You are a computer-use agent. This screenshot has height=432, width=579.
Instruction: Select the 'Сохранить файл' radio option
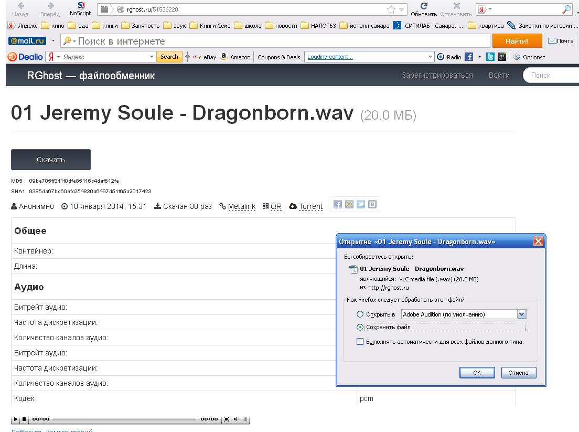pos(360,327)
